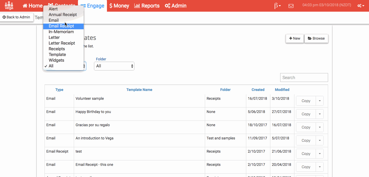369x177 pixels.
Task: Choose Annual Receipt in the type list
Action: [63, 15]
